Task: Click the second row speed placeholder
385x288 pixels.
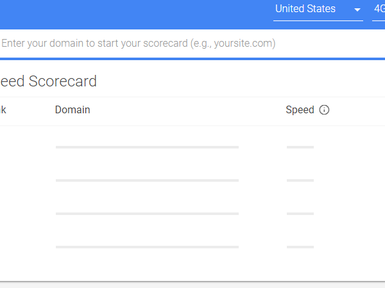Action: [300, 180]
